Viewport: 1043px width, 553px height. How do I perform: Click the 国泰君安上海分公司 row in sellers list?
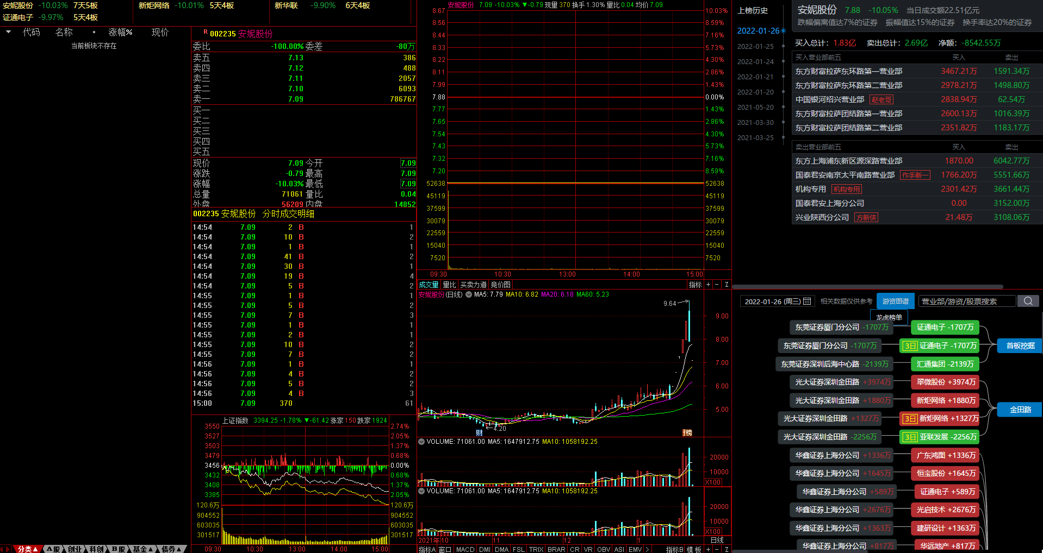point(917,203)
